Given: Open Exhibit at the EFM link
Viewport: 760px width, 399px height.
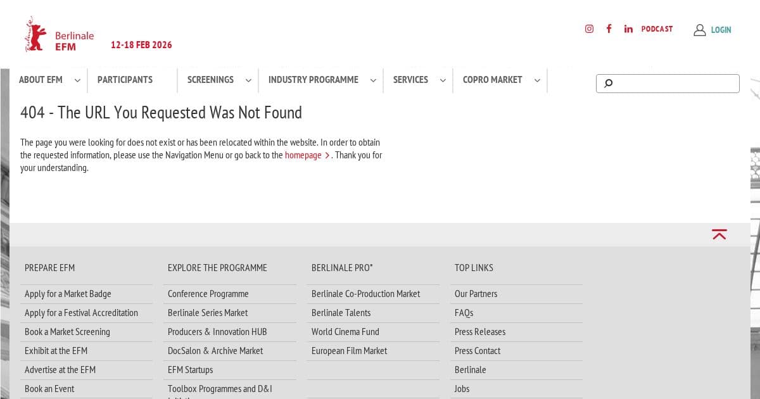Looking at the screenshot, I should (56, 351).
